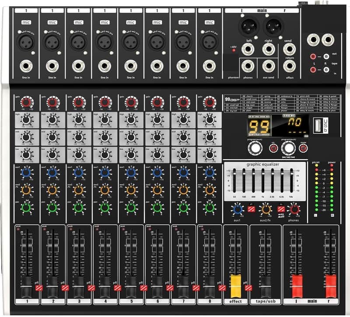The height and width of the screenshot is (317, 350).
Task: Click the effect return jack
Action: 289,66
